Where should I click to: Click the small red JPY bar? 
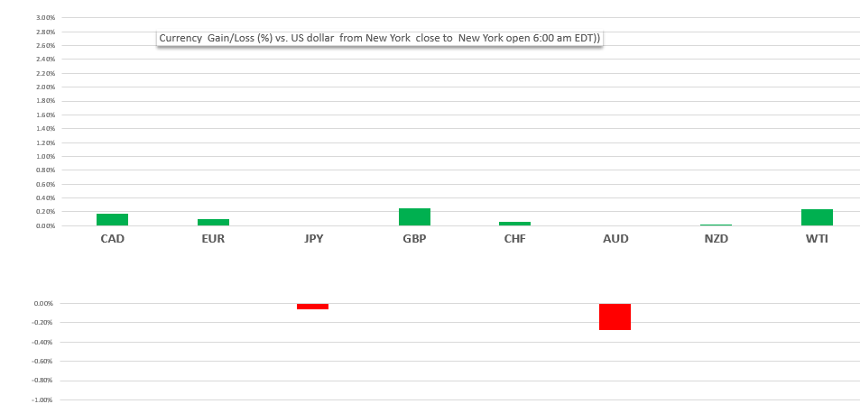312,307
